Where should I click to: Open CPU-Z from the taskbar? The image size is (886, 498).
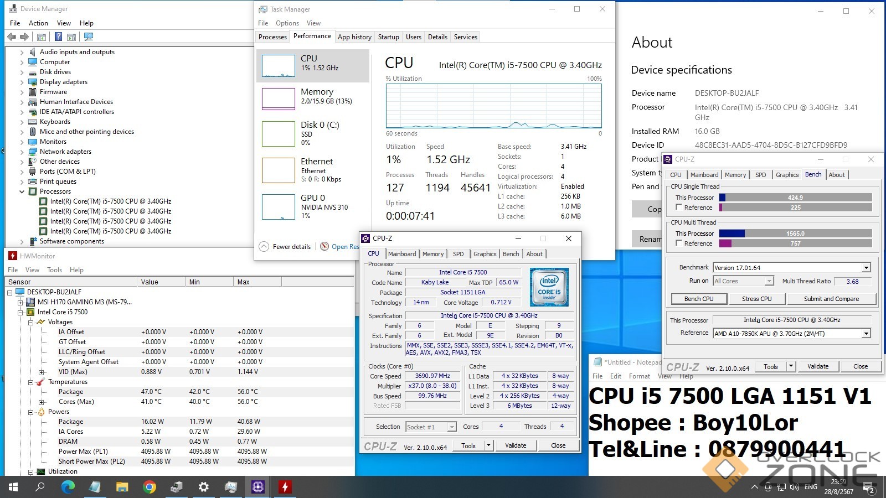[258, 487]
